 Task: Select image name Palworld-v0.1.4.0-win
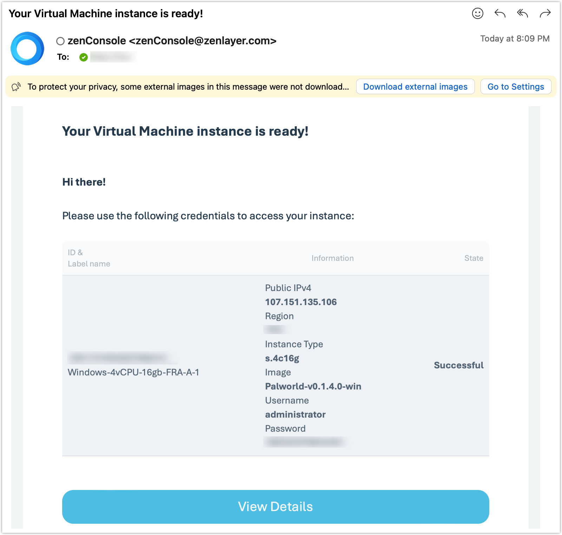click(313, 386)
